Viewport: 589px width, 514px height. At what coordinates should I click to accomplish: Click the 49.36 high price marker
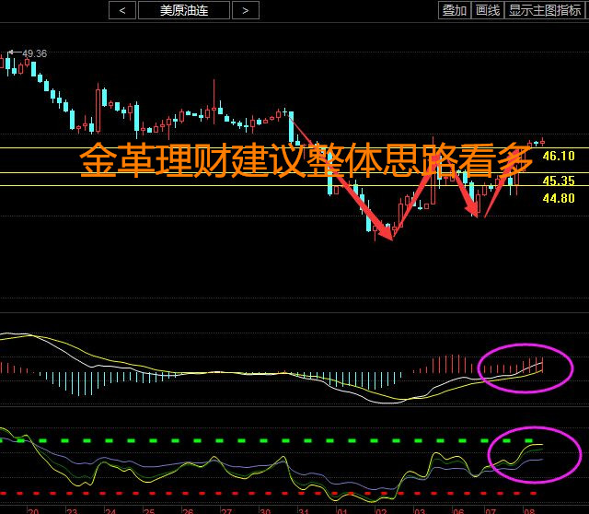[34, 53]
